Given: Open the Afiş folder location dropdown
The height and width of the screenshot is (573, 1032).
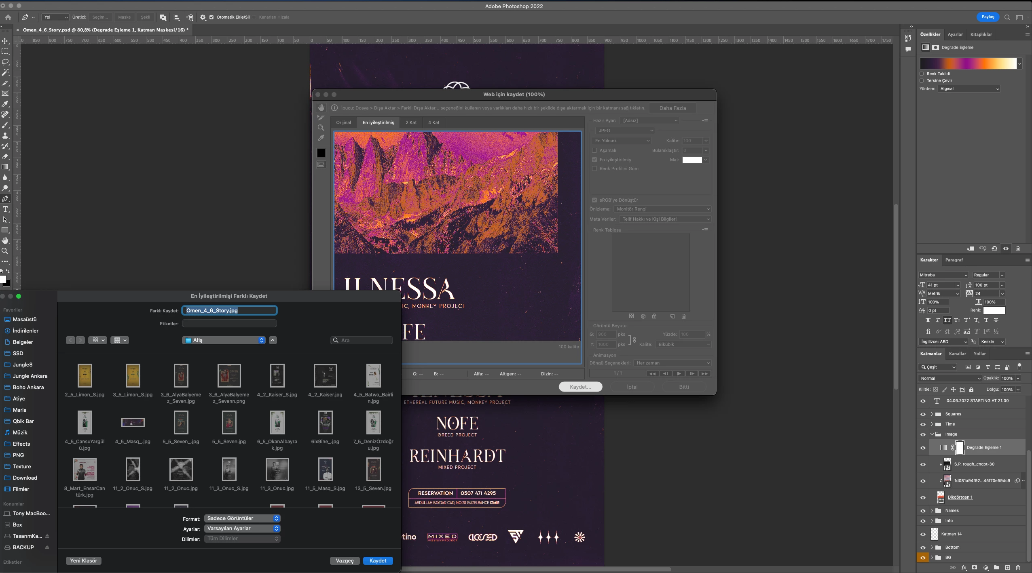Looking at the screenshot, I should click(x=224, y=340).
